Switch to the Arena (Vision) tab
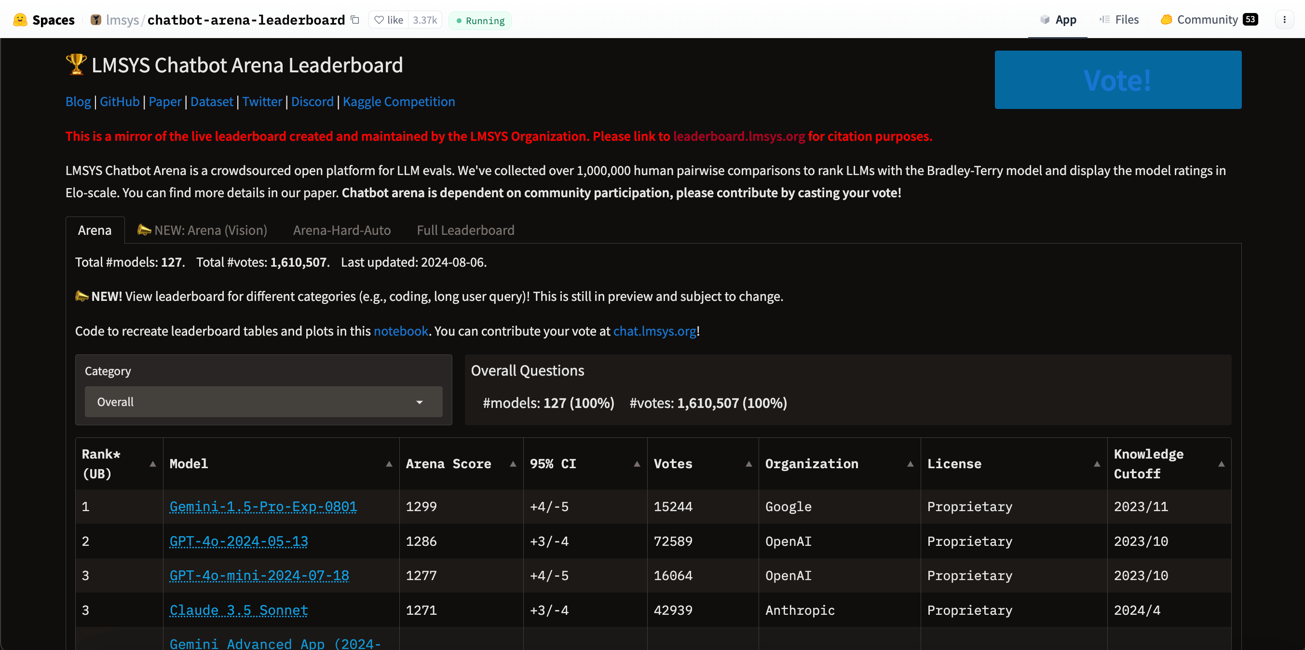The width and height of the screenshot is (1305, 650). point(202,230)
